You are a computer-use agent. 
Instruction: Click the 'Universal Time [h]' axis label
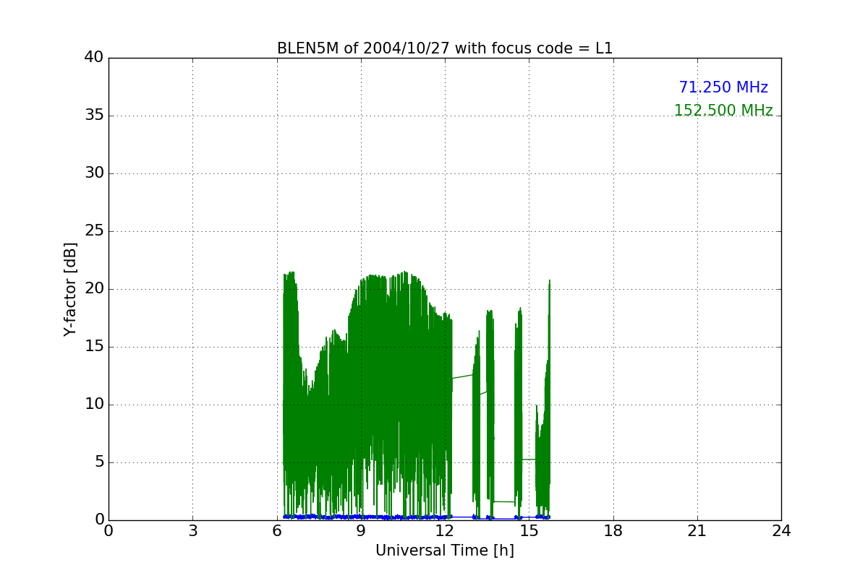(x=445, y=551)
